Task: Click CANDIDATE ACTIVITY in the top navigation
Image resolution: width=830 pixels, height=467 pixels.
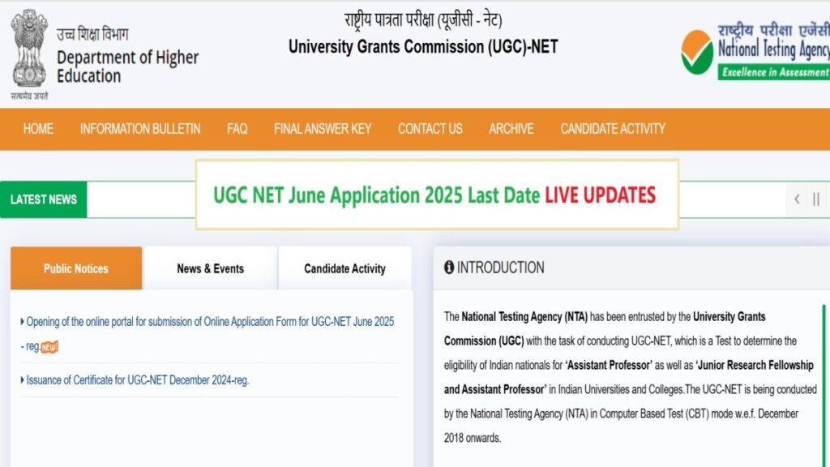Action: (x=613, y=129)
